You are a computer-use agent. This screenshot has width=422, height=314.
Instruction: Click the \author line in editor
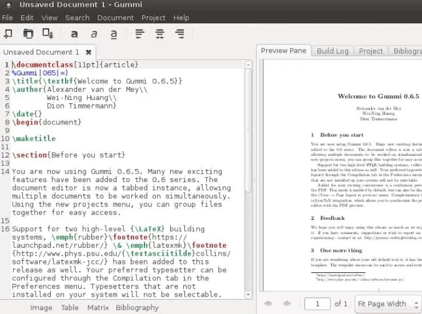(x=80, y=89)
